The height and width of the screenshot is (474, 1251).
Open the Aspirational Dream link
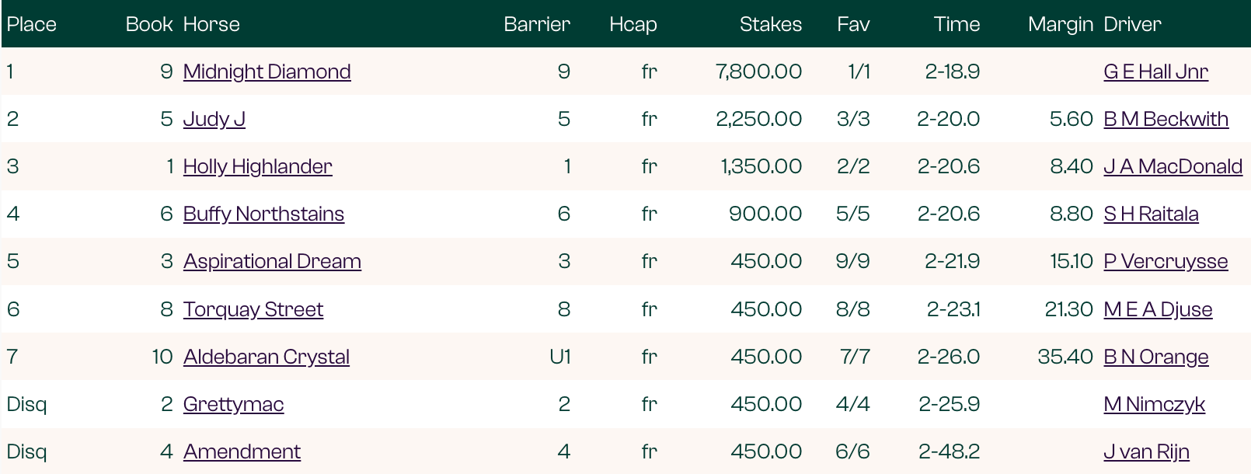pos(272,261)
